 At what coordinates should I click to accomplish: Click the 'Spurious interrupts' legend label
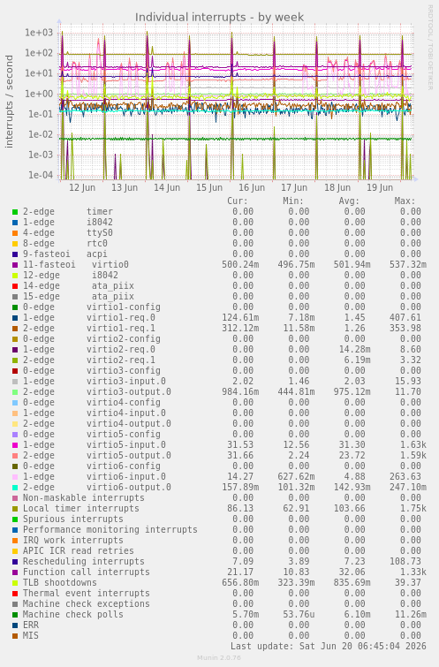(x=73, y=519)
